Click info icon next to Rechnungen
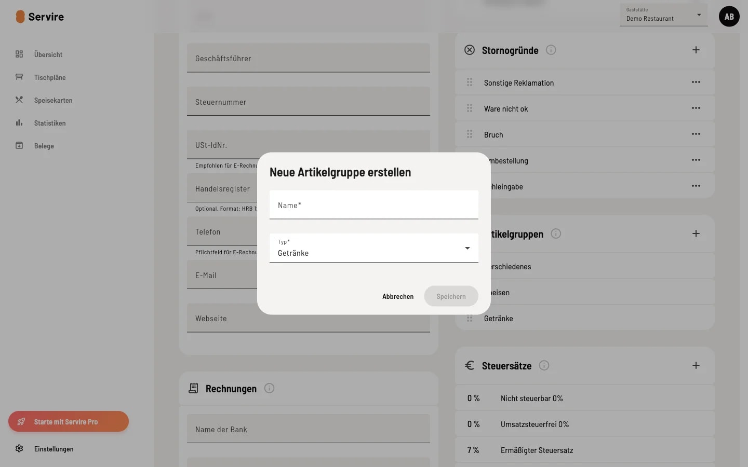This screenshot has width=748, height=467. point(269,388)
